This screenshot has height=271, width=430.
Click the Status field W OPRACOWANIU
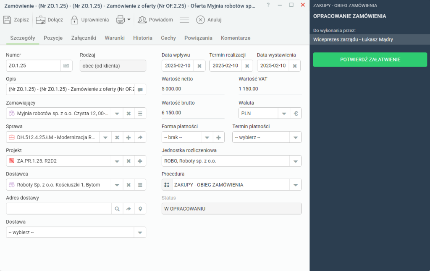(x=232, y=209)
